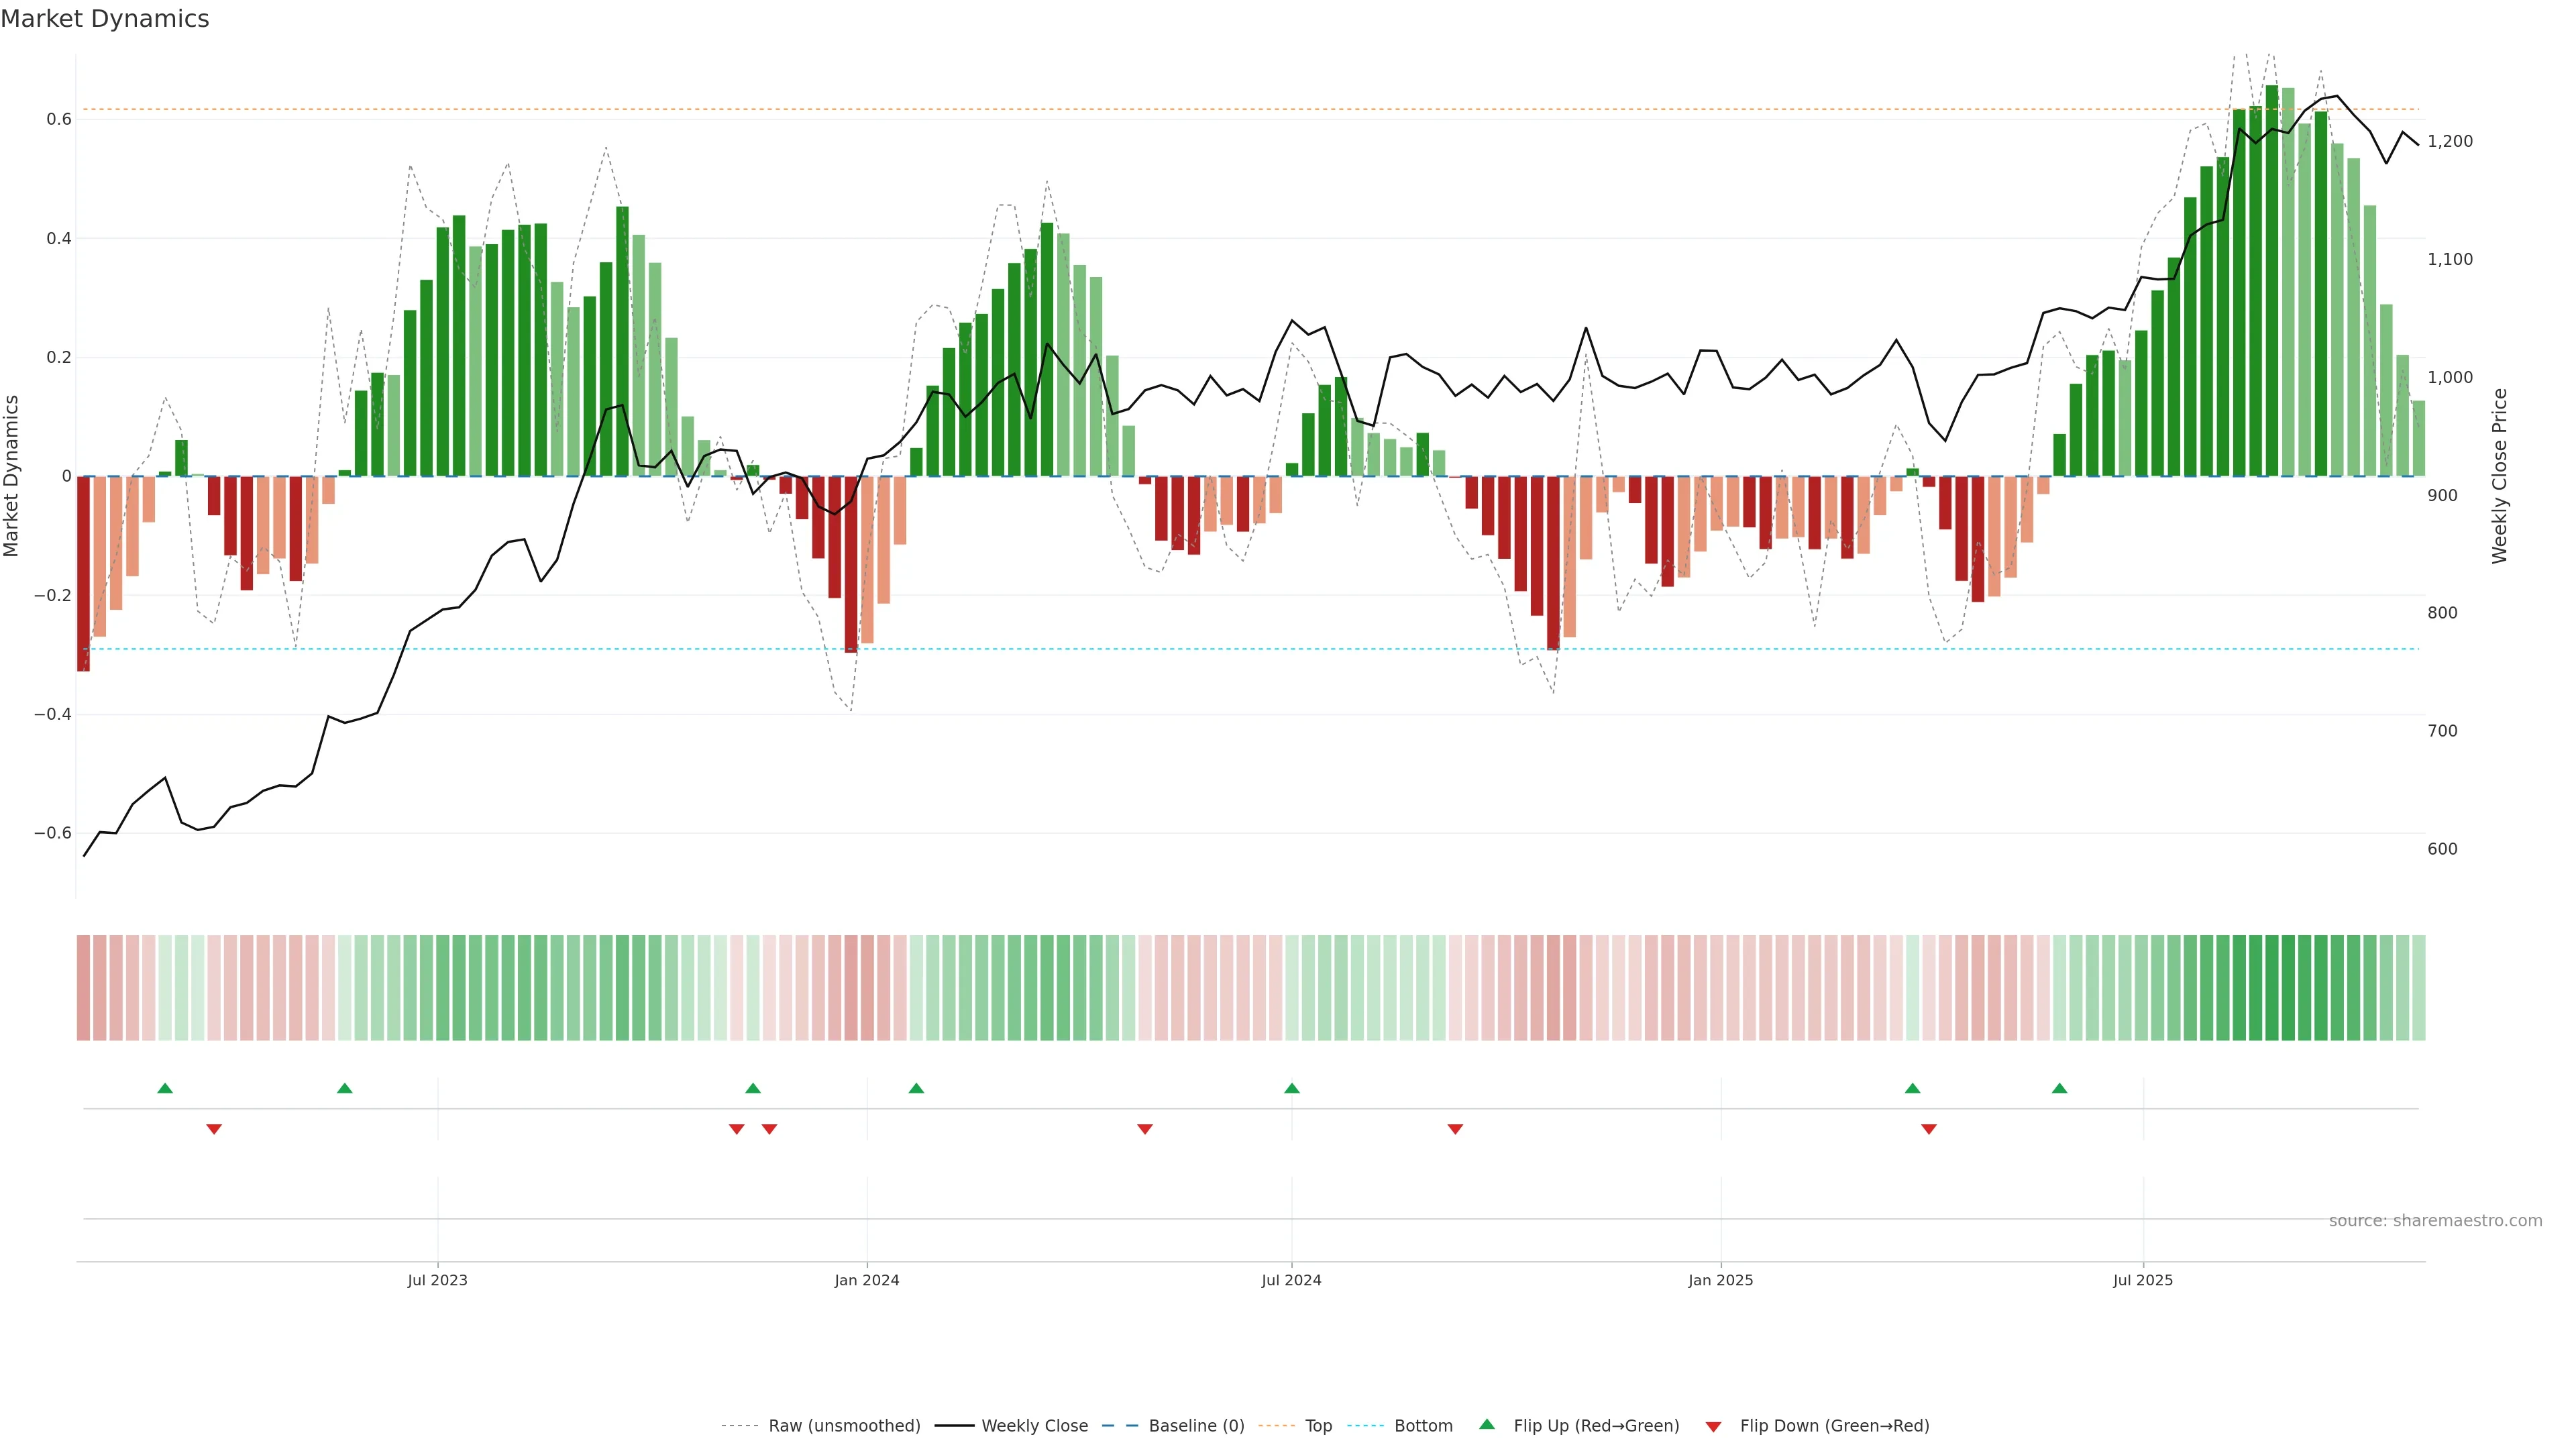Viewport: 2576px width, 1449px height.
Task: Hide the Top threshold legend entry
Action: click(1318, 1426)
